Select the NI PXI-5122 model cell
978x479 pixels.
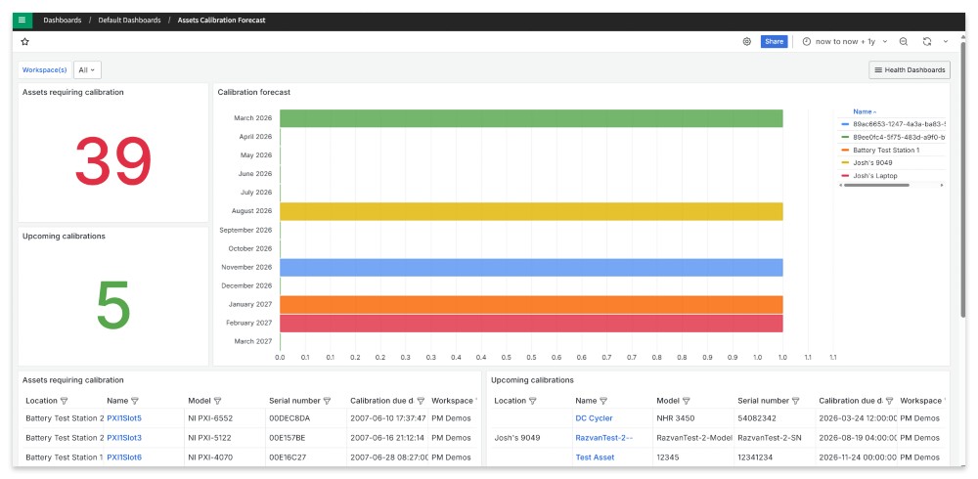[226, 438]
